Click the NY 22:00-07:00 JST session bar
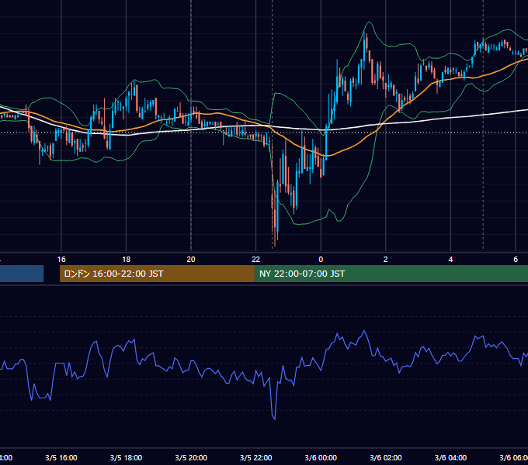This screenshot has height=465, width=528. (391, 274)
